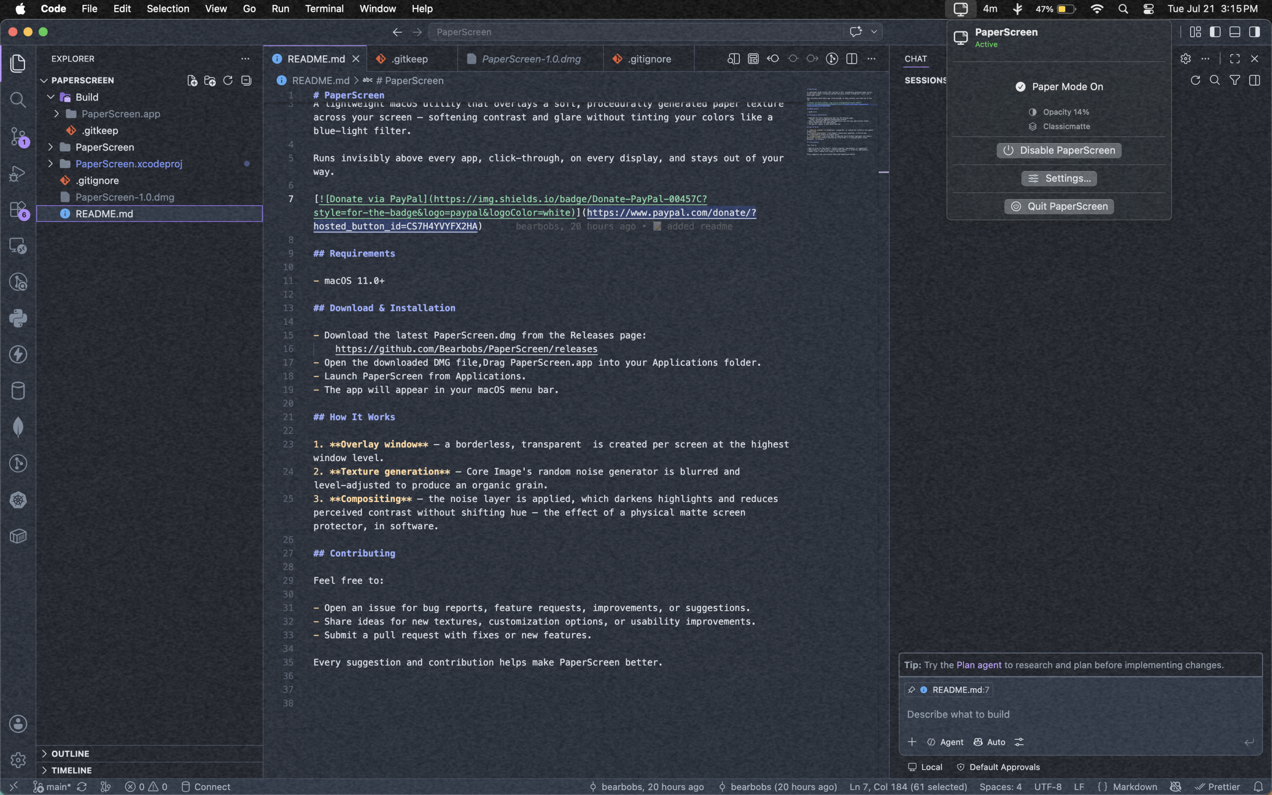The image size is (1272, 795).
Task: Toggle the secondary side bar visibility
Action: click(x=1255, y=32)
